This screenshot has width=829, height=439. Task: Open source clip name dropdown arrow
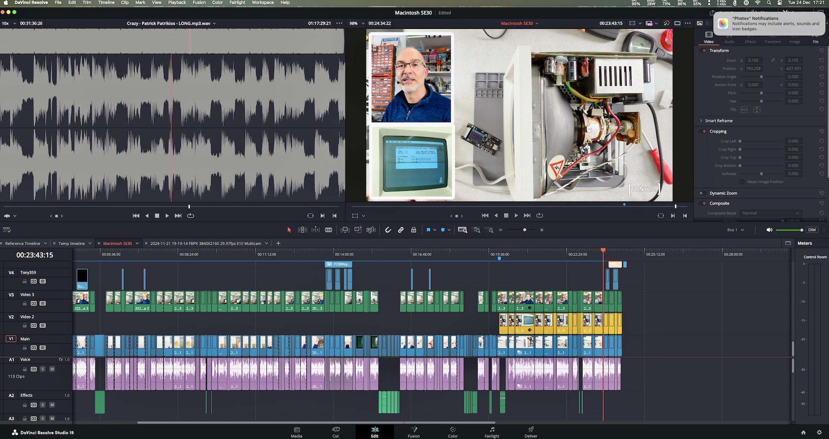(x=215, y=23)
